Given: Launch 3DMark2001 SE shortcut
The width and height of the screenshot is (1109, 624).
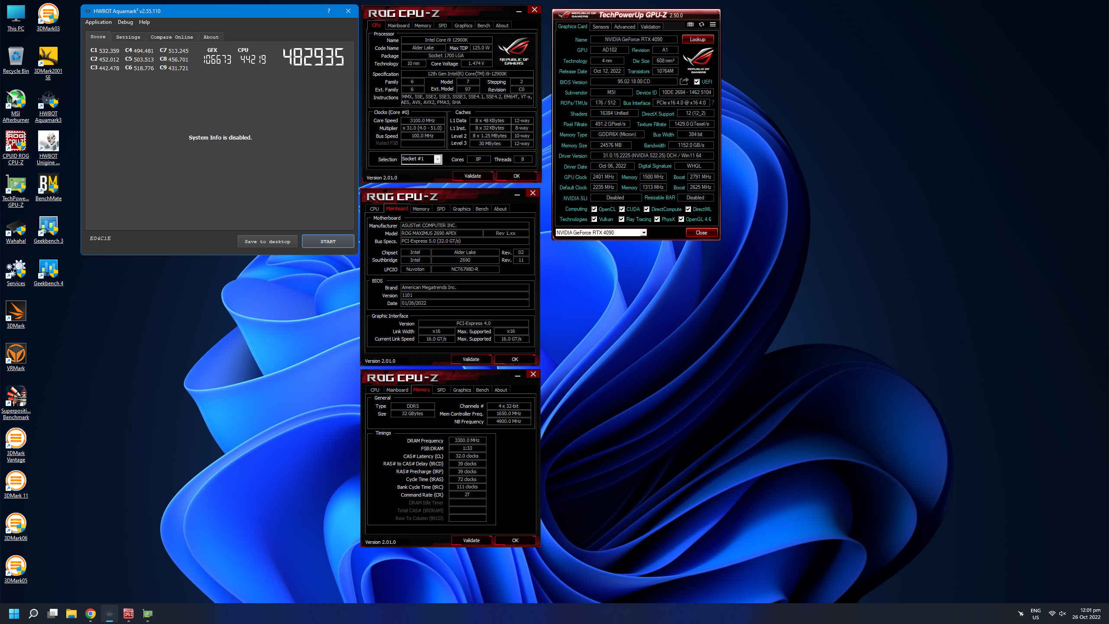Looking at the screenshot, I should pos(48,63).
